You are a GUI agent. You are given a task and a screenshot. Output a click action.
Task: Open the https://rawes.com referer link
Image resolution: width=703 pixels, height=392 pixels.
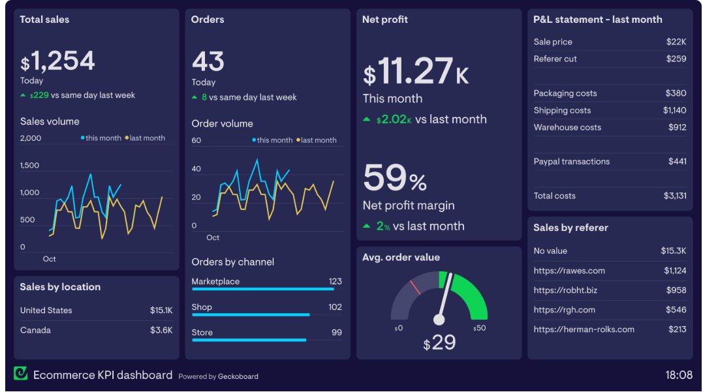coord(569,271)
